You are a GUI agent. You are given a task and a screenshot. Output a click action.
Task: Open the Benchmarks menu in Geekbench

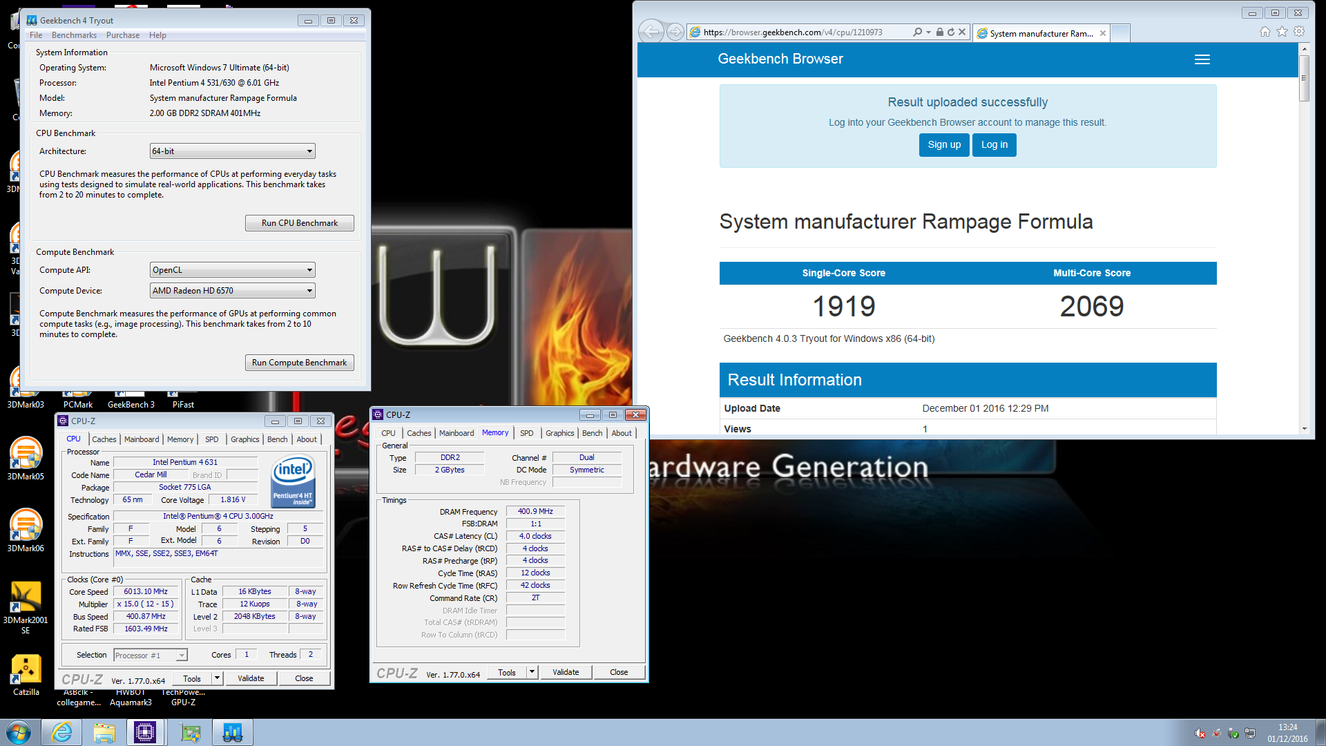74,35
